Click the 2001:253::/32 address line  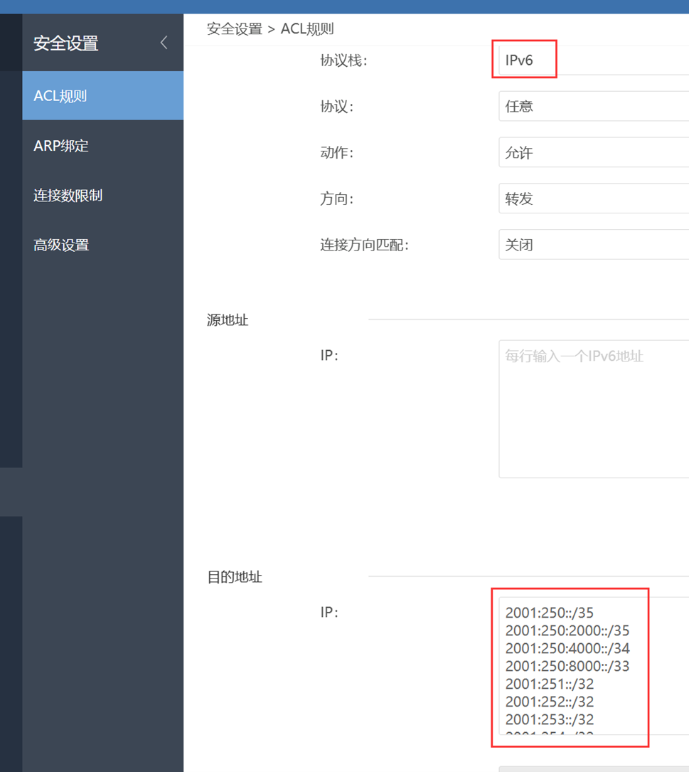549,719
